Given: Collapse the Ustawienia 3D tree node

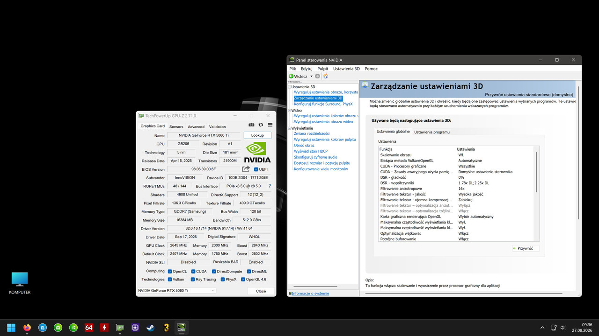Looking at the screenshot, I should pyautogui.click(x=290, y=87).
